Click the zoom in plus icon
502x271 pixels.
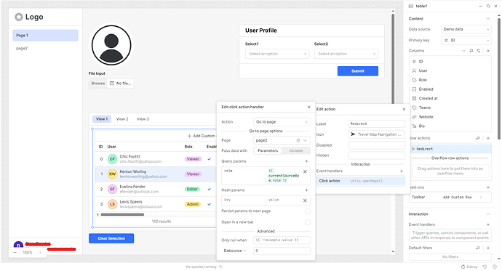[x=40, y=252]
